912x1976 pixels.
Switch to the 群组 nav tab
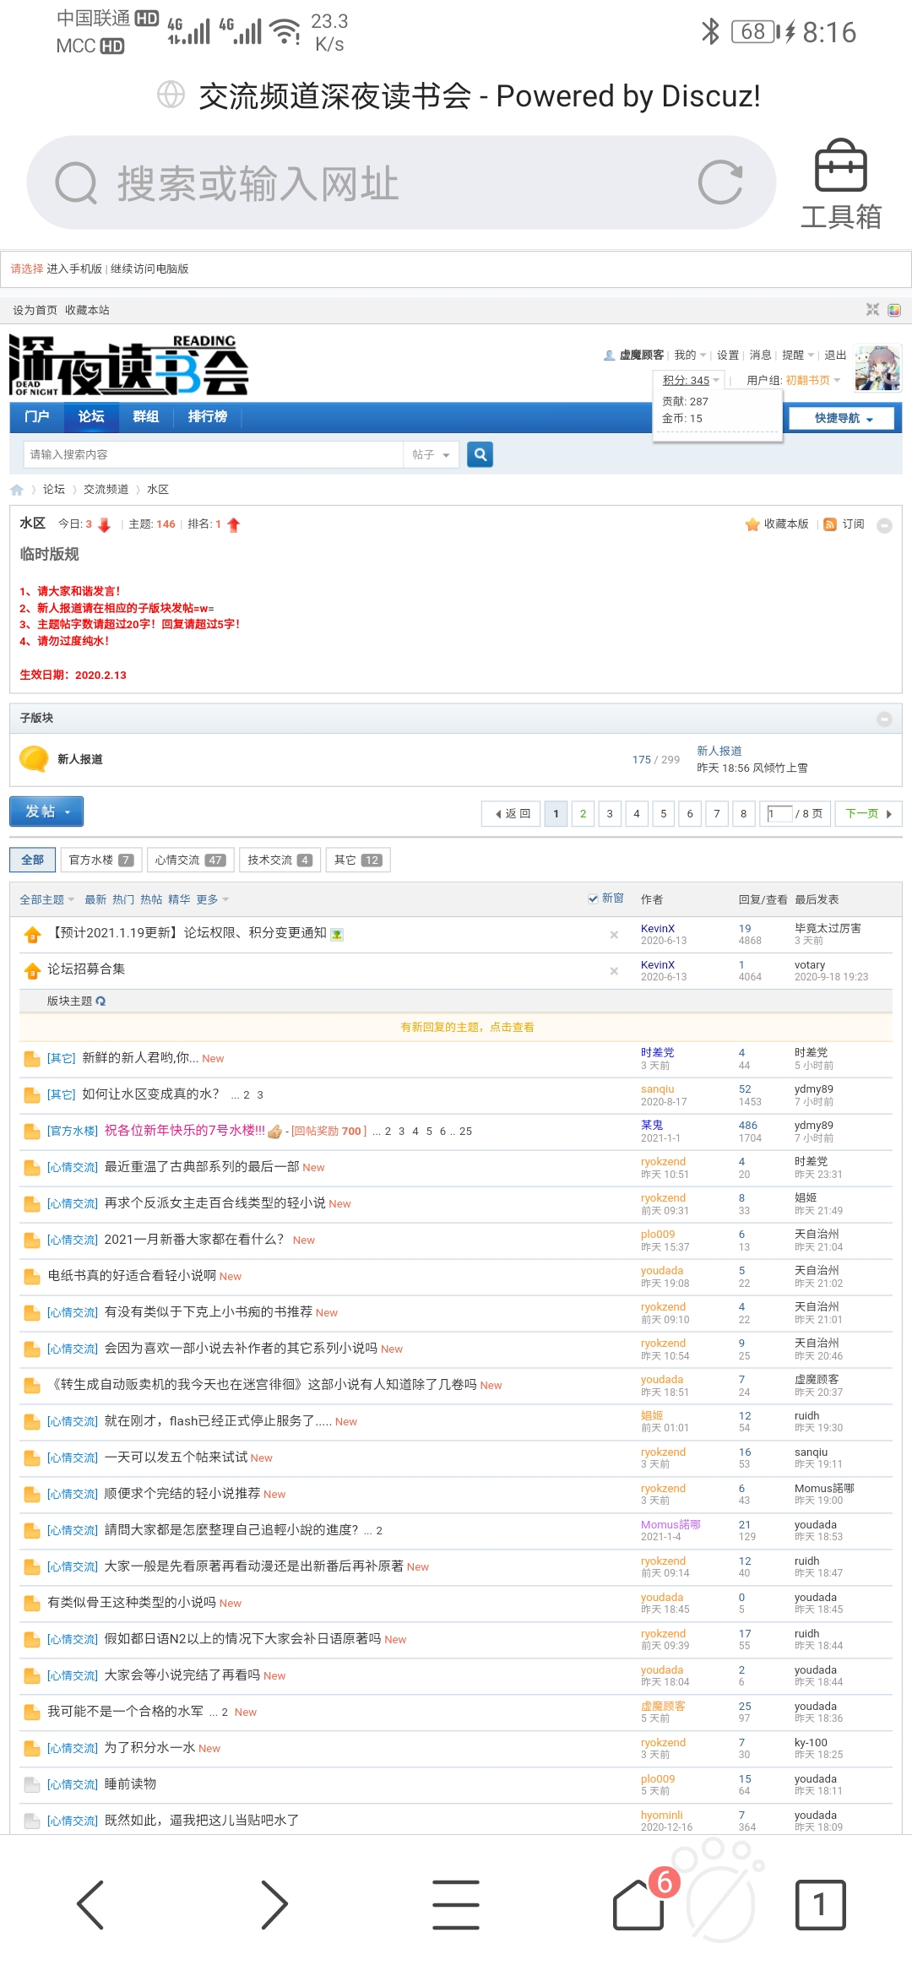[x=145, y=416]
